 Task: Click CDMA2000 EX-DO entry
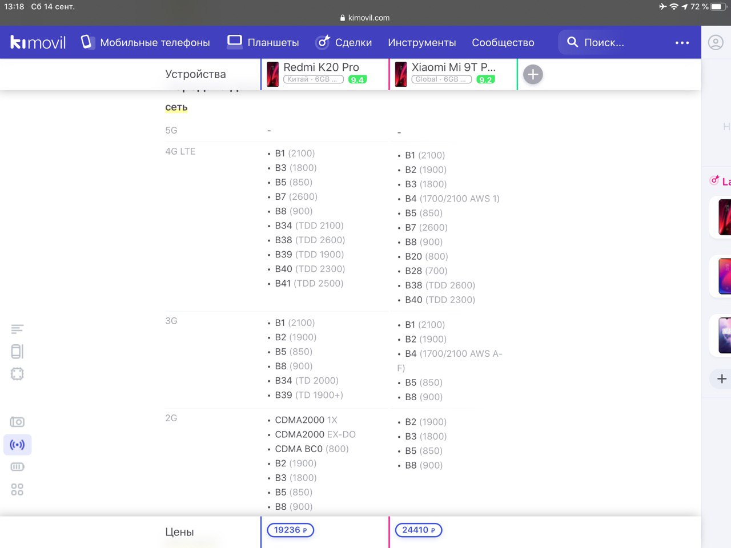coord(315,434)
